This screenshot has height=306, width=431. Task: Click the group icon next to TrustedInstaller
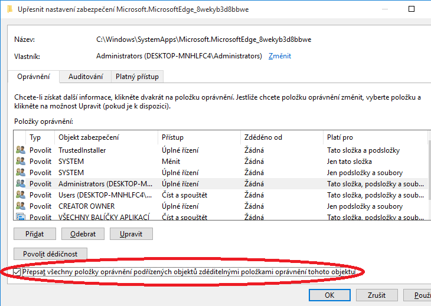coord(21,150)
